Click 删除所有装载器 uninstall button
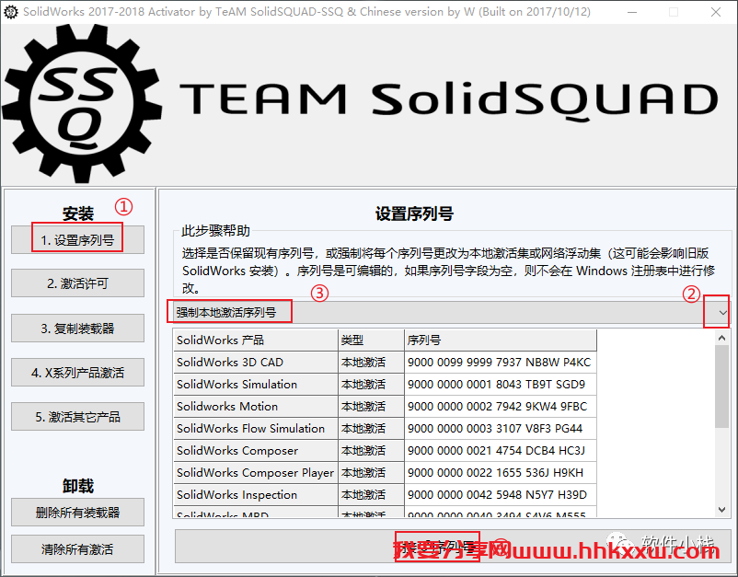The height and width of the screenshot is (577, 738). [x=77, y=512]
